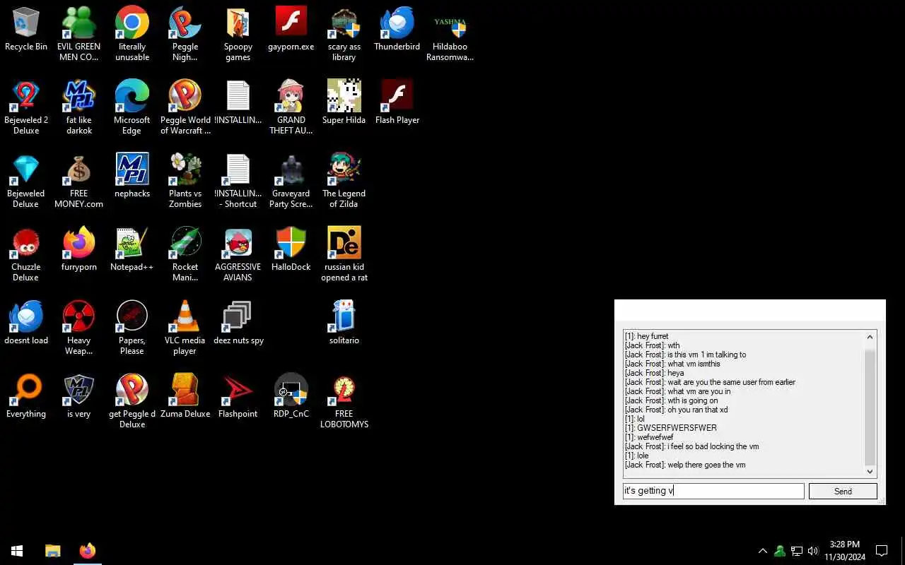Click the chat scrollbar up arrow
905x565 pixels.
(870, 337)
